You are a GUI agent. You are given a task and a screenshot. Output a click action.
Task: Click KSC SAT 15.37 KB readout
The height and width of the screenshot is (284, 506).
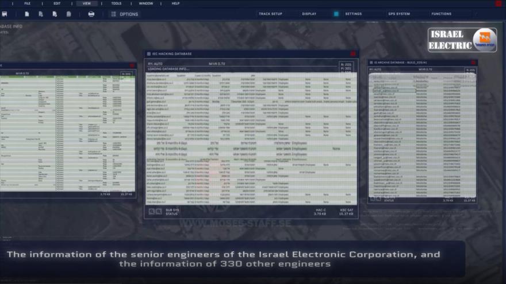(346, 212)
